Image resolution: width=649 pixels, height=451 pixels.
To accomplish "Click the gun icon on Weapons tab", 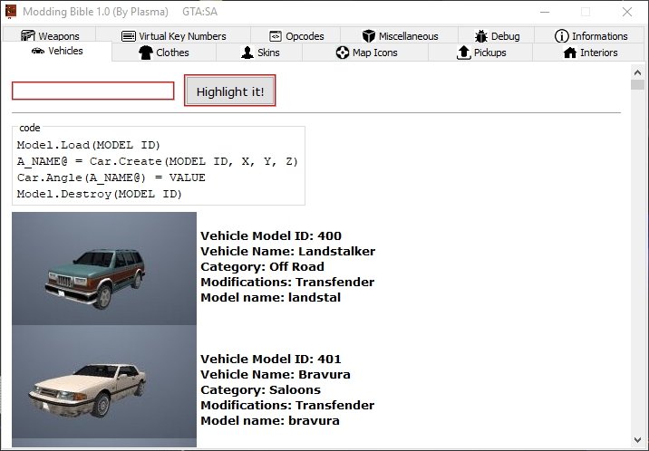I will pos(28,36).
